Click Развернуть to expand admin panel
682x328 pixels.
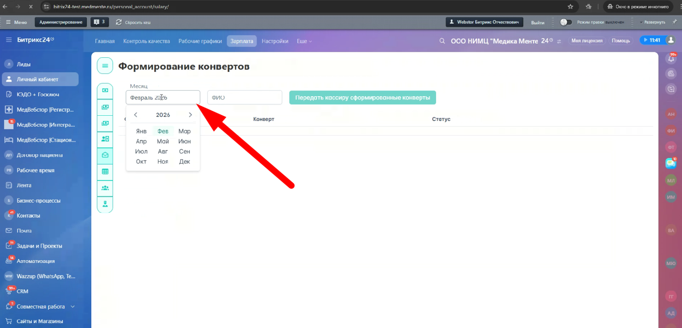(654, 22)
